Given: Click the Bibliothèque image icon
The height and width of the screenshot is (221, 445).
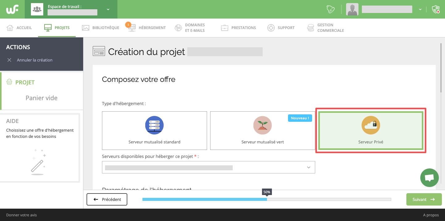Looking at the screenshot, I should click(x=86, y=28).
